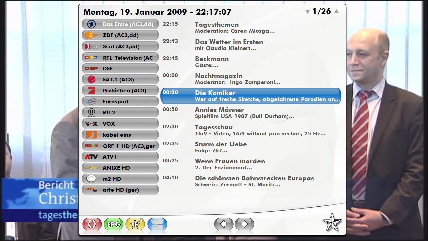Click the red refresh button
The image size is (428, 241).
click(92, 224)
